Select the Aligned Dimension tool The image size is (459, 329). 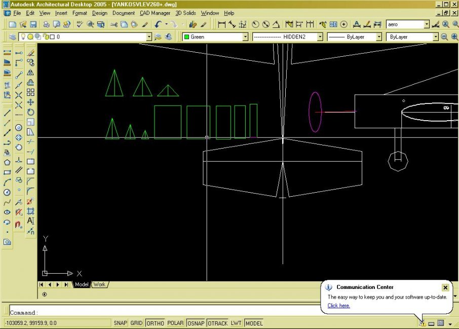[232, 24]
